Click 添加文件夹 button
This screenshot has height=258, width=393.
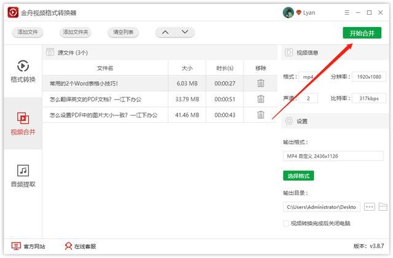[x=76, y=32]
